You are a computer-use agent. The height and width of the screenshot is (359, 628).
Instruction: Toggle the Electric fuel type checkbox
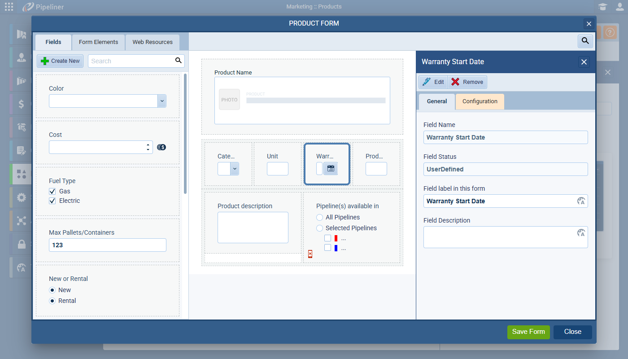point(52,201)
